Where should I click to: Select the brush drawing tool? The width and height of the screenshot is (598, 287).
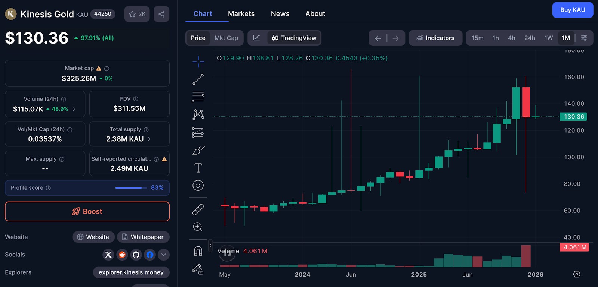click(198, 150)
